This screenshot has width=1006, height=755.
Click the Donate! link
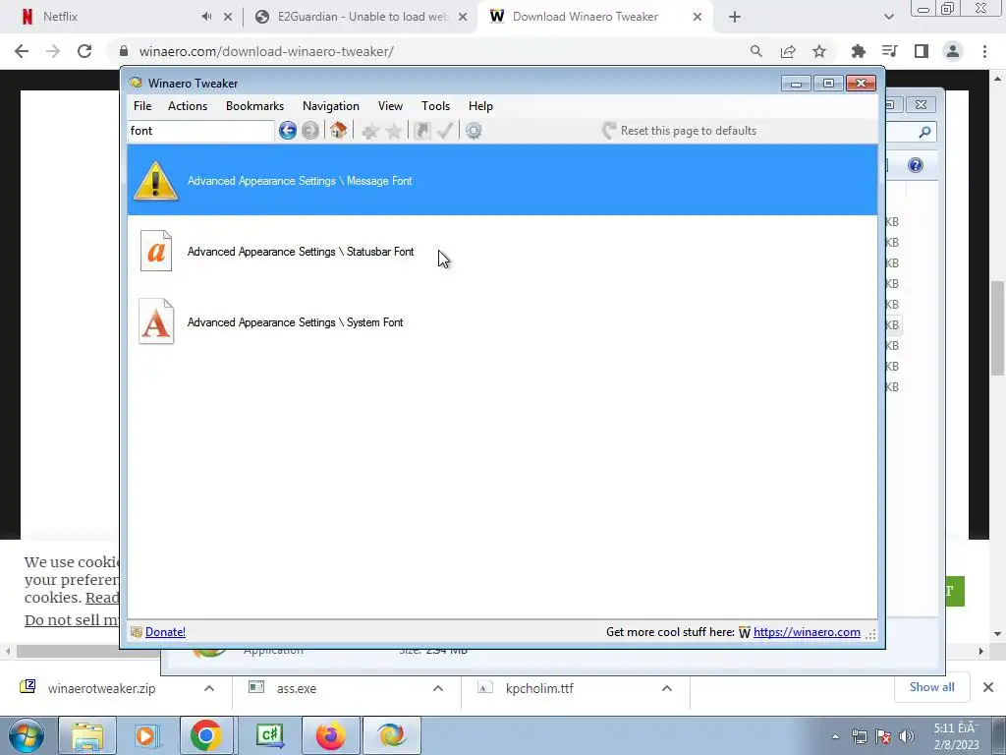(165, 632)
